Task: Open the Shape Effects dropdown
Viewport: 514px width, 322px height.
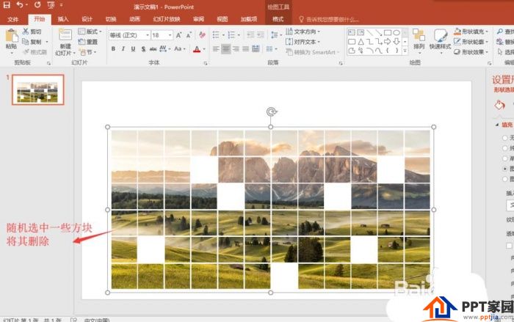Action: pyautogui.click(x=471, y=52)
